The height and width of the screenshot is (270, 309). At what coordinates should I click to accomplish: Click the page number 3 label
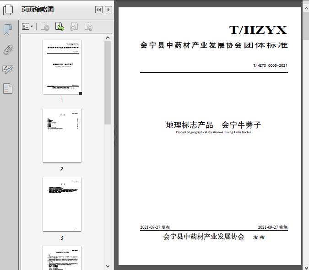point(62,238)
